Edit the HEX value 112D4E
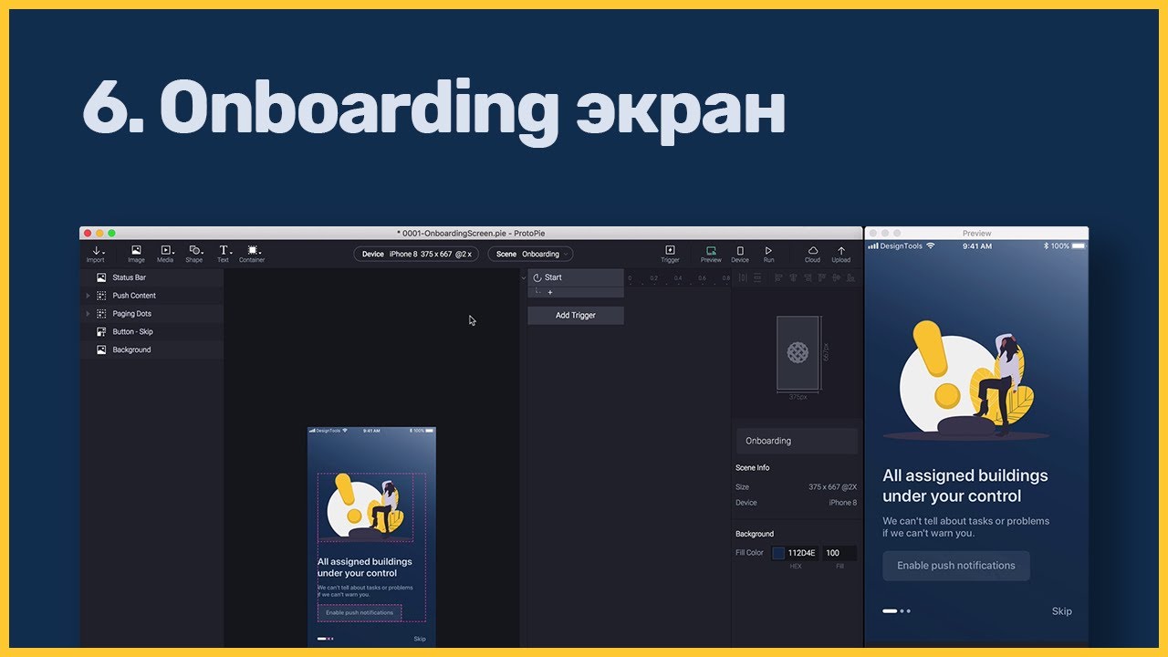Screen dimensions: 1168x657 (x=801, y=553)
